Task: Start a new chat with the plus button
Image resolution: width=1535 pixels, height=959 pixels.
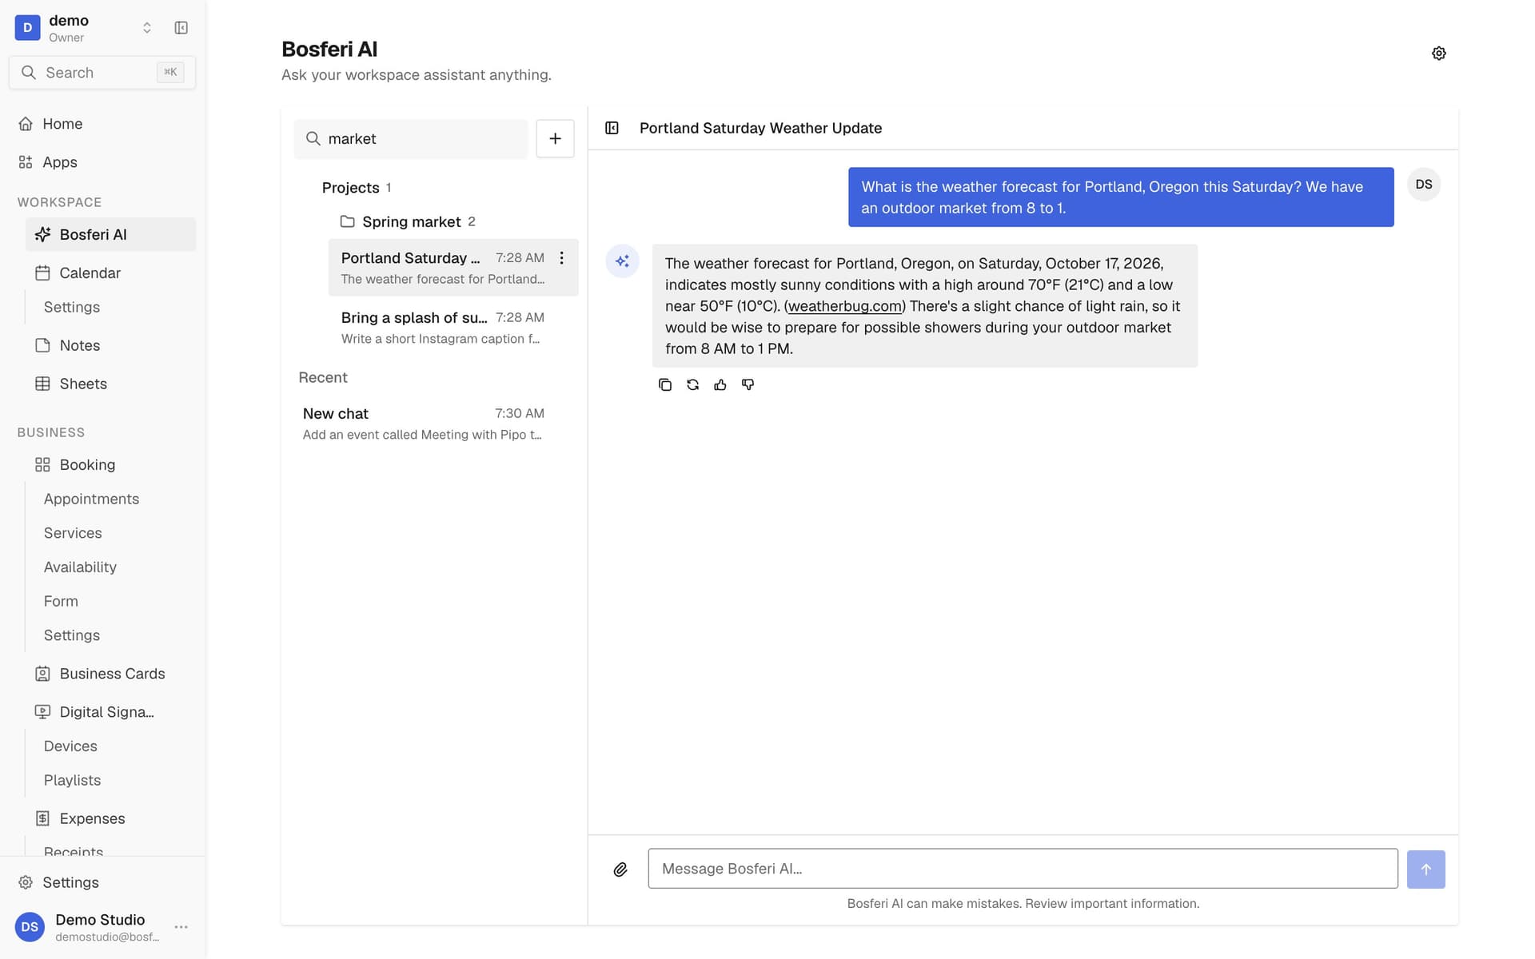Action: (555, 139)
